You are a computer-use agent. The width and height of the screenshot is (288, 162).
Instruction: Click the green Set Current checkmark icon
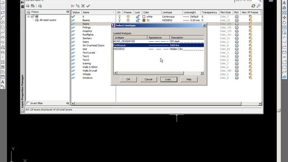point(88,6)
